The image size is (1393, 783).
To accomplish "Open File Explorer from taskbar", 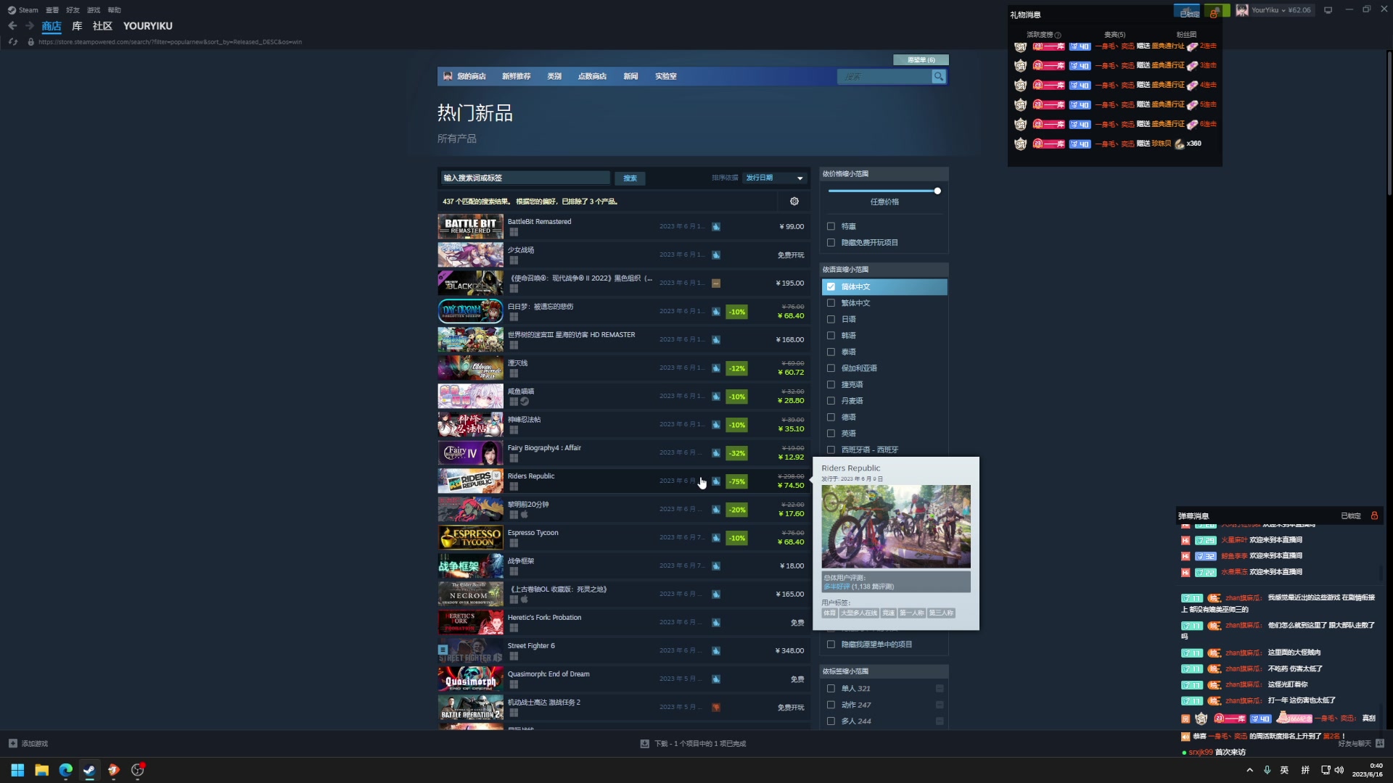I will pyautogui.click(x=41, y=770).
